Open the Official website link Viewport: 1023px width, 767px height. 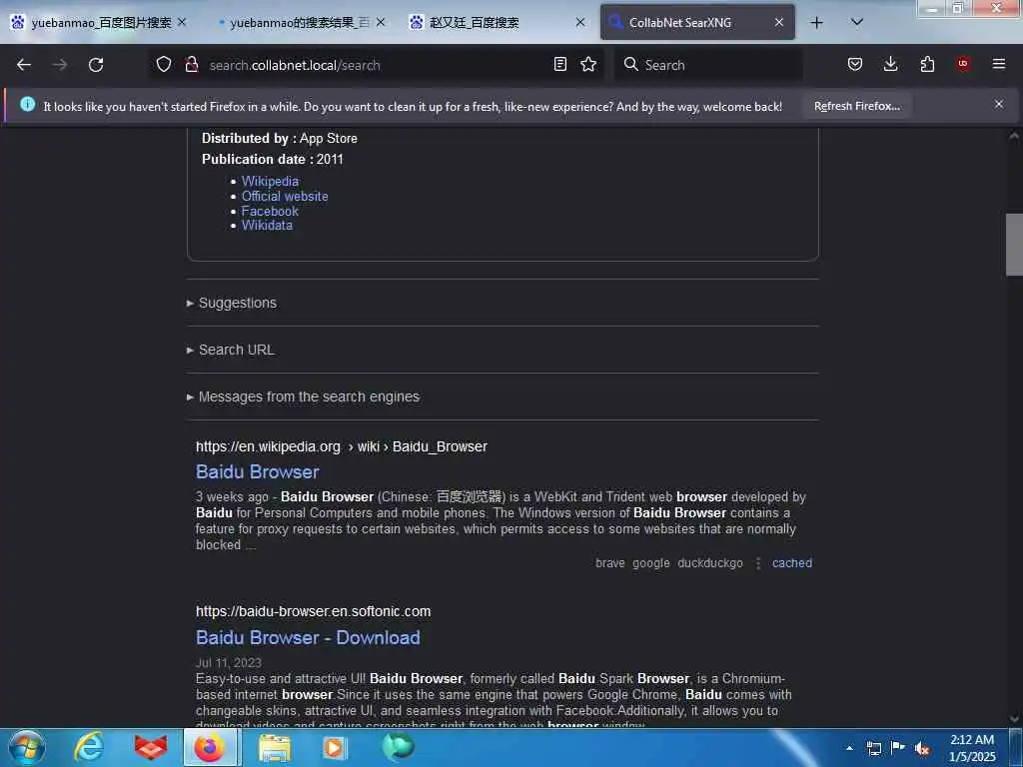(285, 197)
